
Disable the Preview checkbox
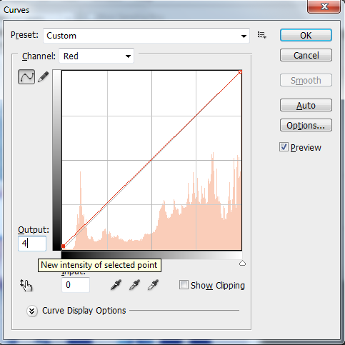coord(284,147)
